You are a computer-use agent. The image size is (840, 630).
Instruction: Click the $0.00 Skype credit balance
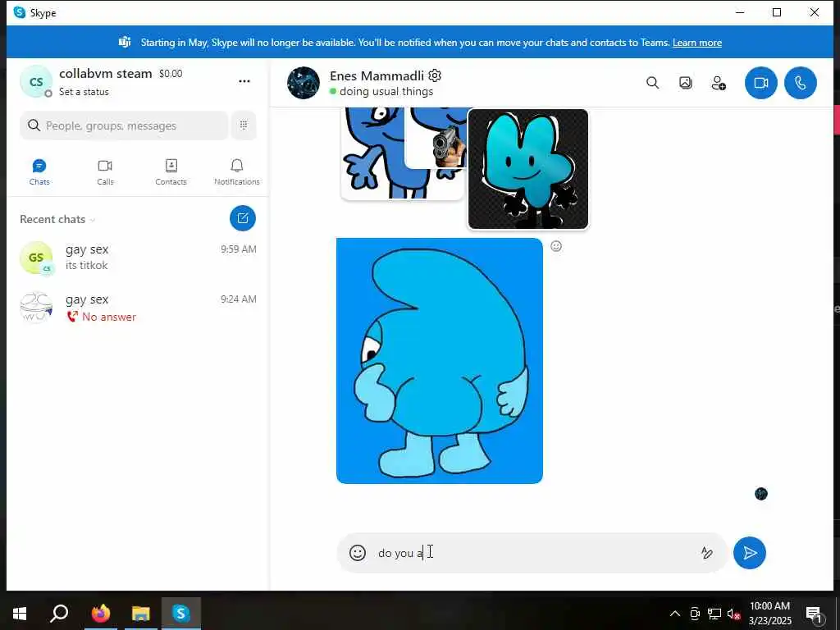[x=171, y=73]
